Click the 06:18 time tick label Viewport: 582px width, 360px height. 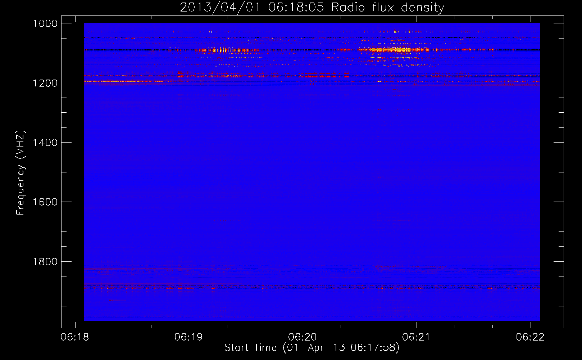click(x=75, y=337)
